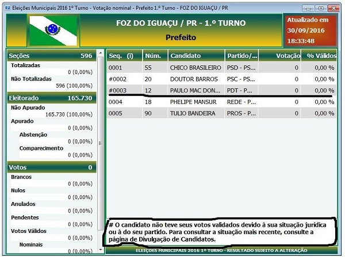
Task: Select the PAULO MAC DON... candidate row
Action: [x=195, y=91]
